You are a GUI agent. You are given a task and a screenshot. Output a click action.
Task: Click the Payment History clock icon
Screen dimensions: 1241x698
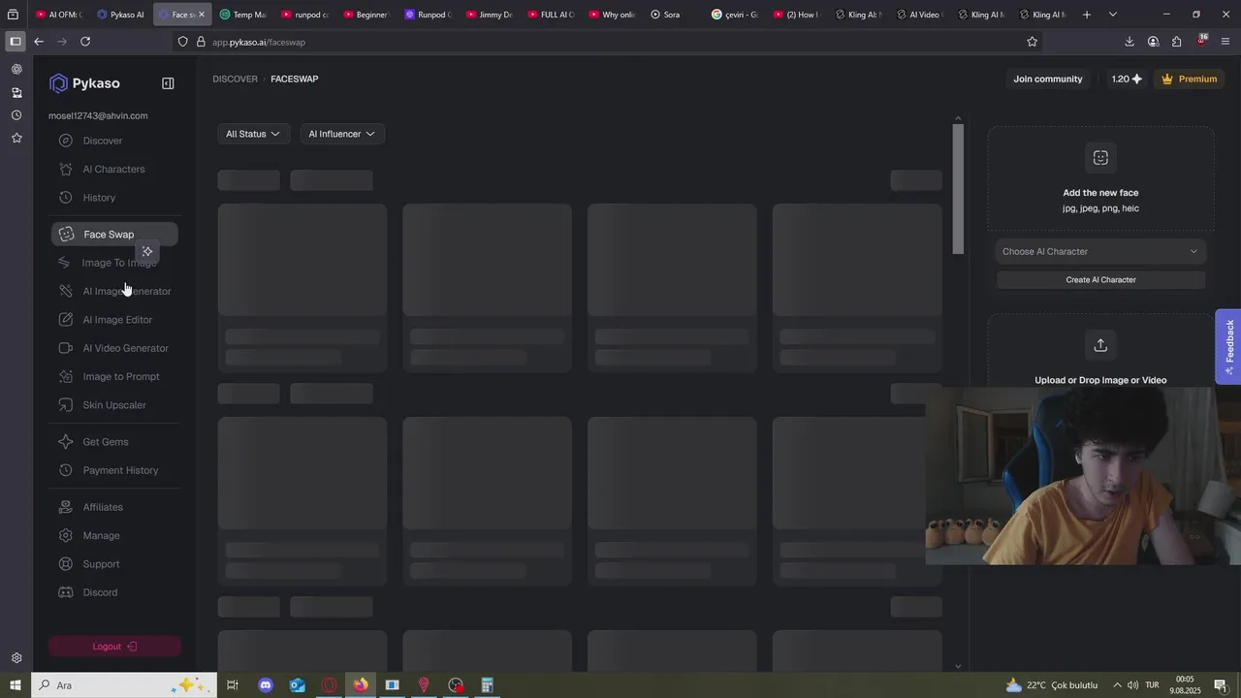coord(66,470)
